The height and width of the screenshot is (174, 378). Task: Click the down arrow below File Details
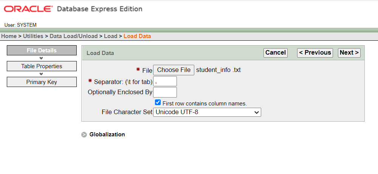point(41,58)
